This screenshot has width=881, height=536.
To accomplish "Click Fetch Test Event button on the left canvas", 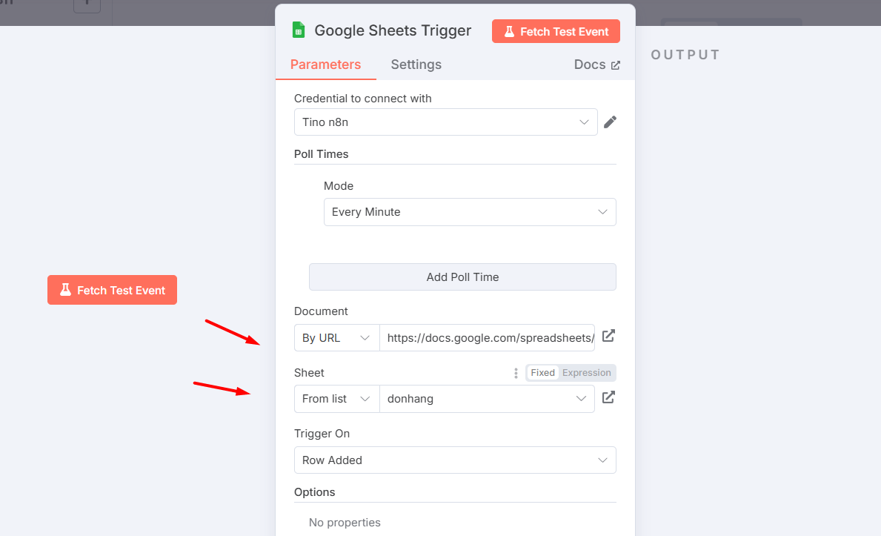I will pyautogui.click(x=113, y=290).
